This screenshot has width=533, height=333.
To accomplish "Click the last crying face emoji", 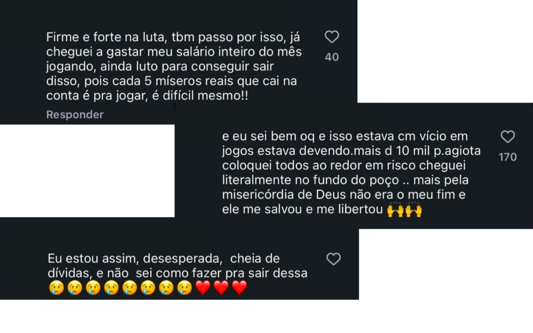I will pyautogui.click(x=185, y=287).
